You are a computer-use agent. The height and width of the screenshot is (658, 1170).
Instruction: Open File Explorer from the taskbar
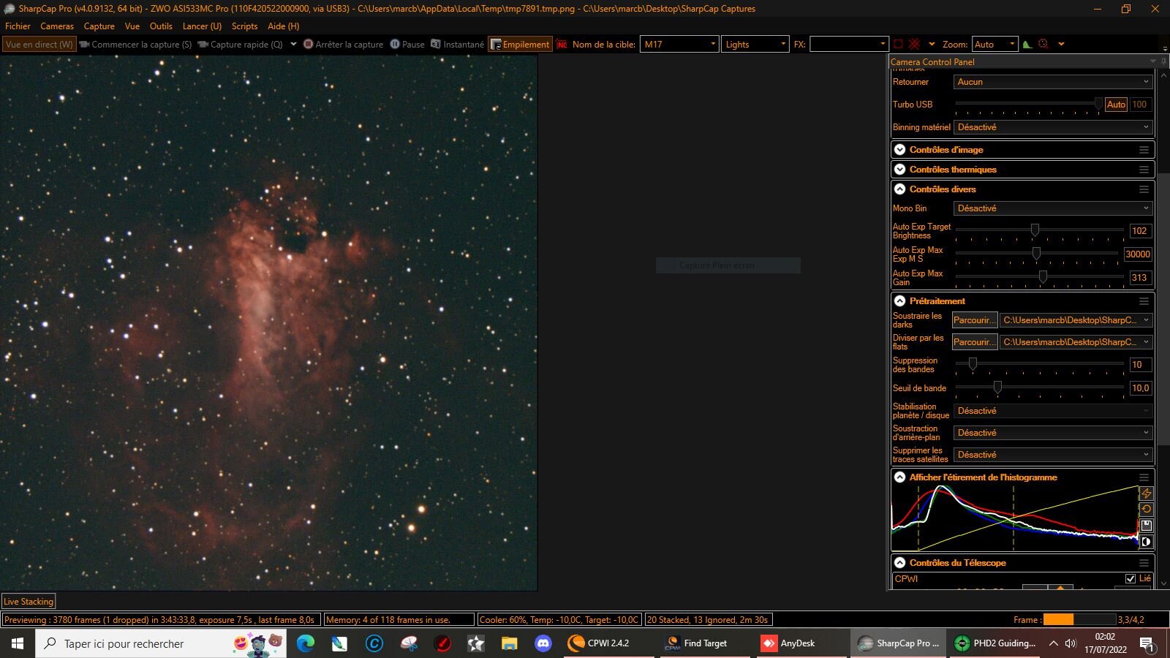pos(509,643)
